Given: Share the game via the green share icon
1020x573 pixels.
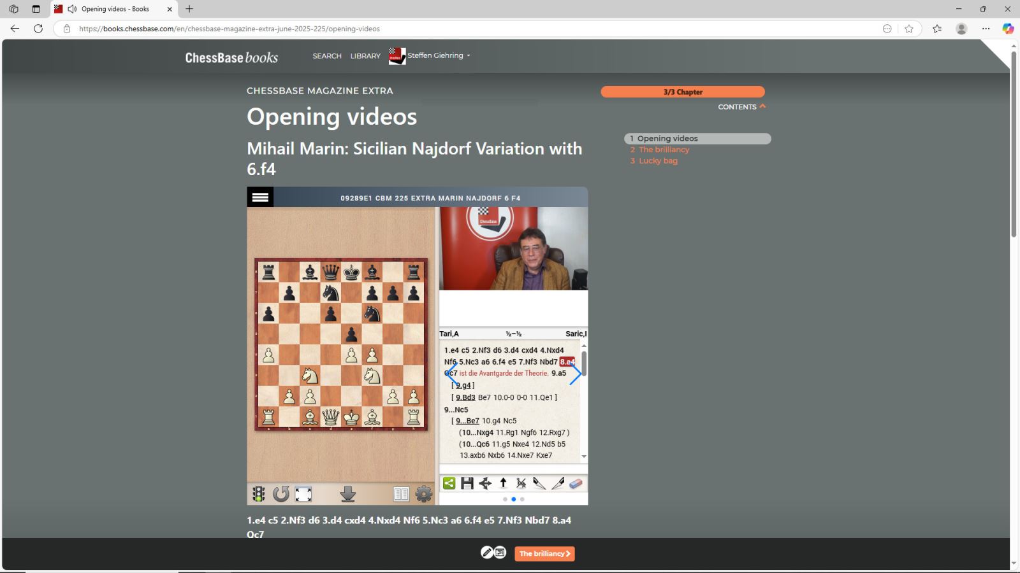Looking at the screenshot, I should tap(449, 483).
